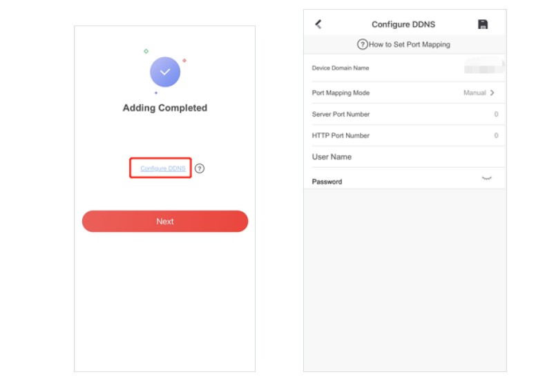Edit the Server Port Number value

495,115
